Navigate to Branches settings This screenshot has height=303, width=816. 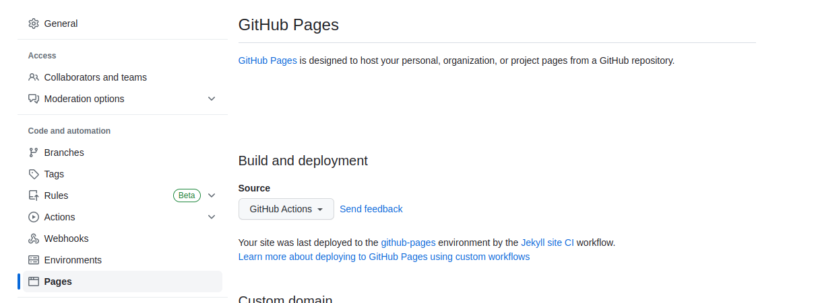pyautogui.click(x=123, y=153)
